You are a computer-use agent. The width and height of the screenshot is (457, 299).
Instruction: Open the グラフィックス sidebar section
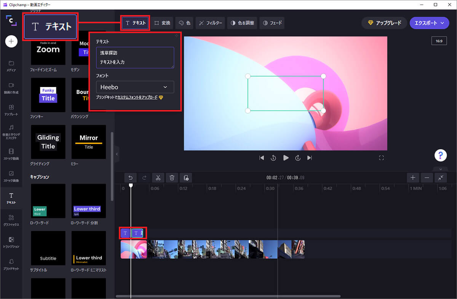point(11,220)
